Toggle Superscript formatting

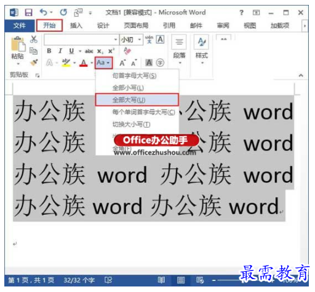point(111,51)
